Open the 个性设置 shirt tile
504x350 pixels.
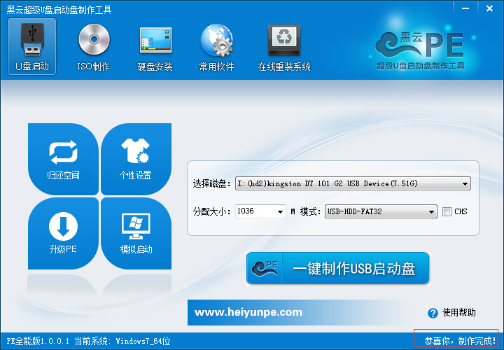click(x=136, y=159)
